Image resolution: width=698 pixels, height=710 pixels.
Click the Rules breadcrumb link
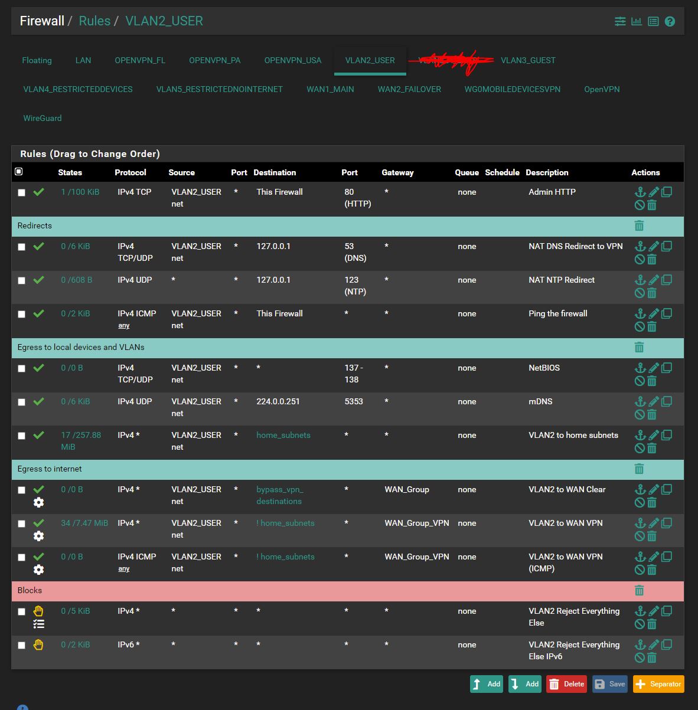pyautogui.click(x=94, y=21)
